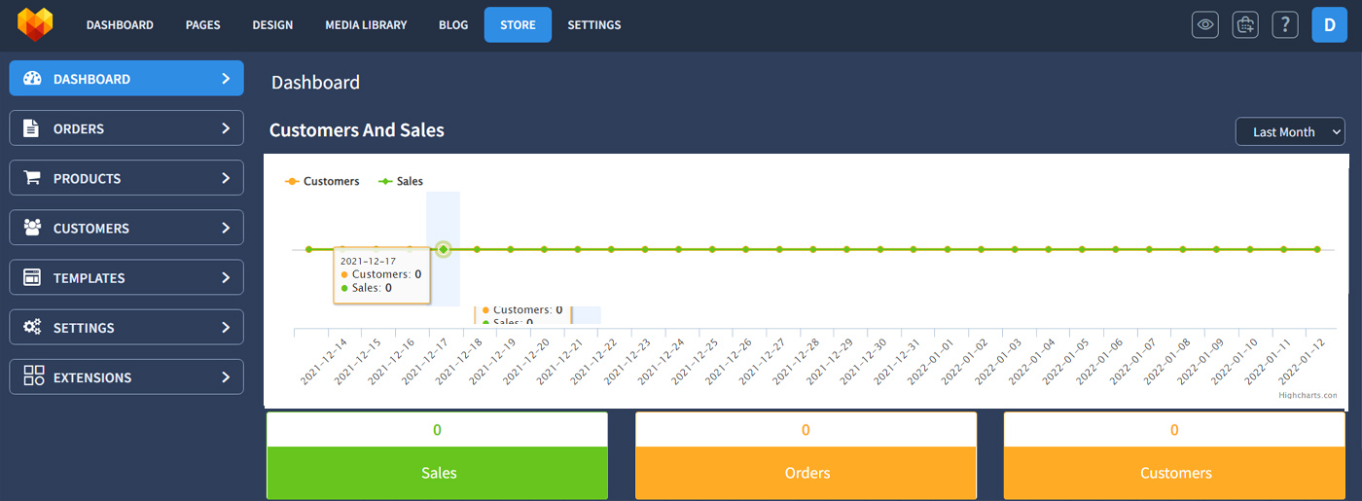Click the Extensions grid icon in sidebar
Image resolution: width=1362 pixels, height=501 pixels.
point(33,376)
